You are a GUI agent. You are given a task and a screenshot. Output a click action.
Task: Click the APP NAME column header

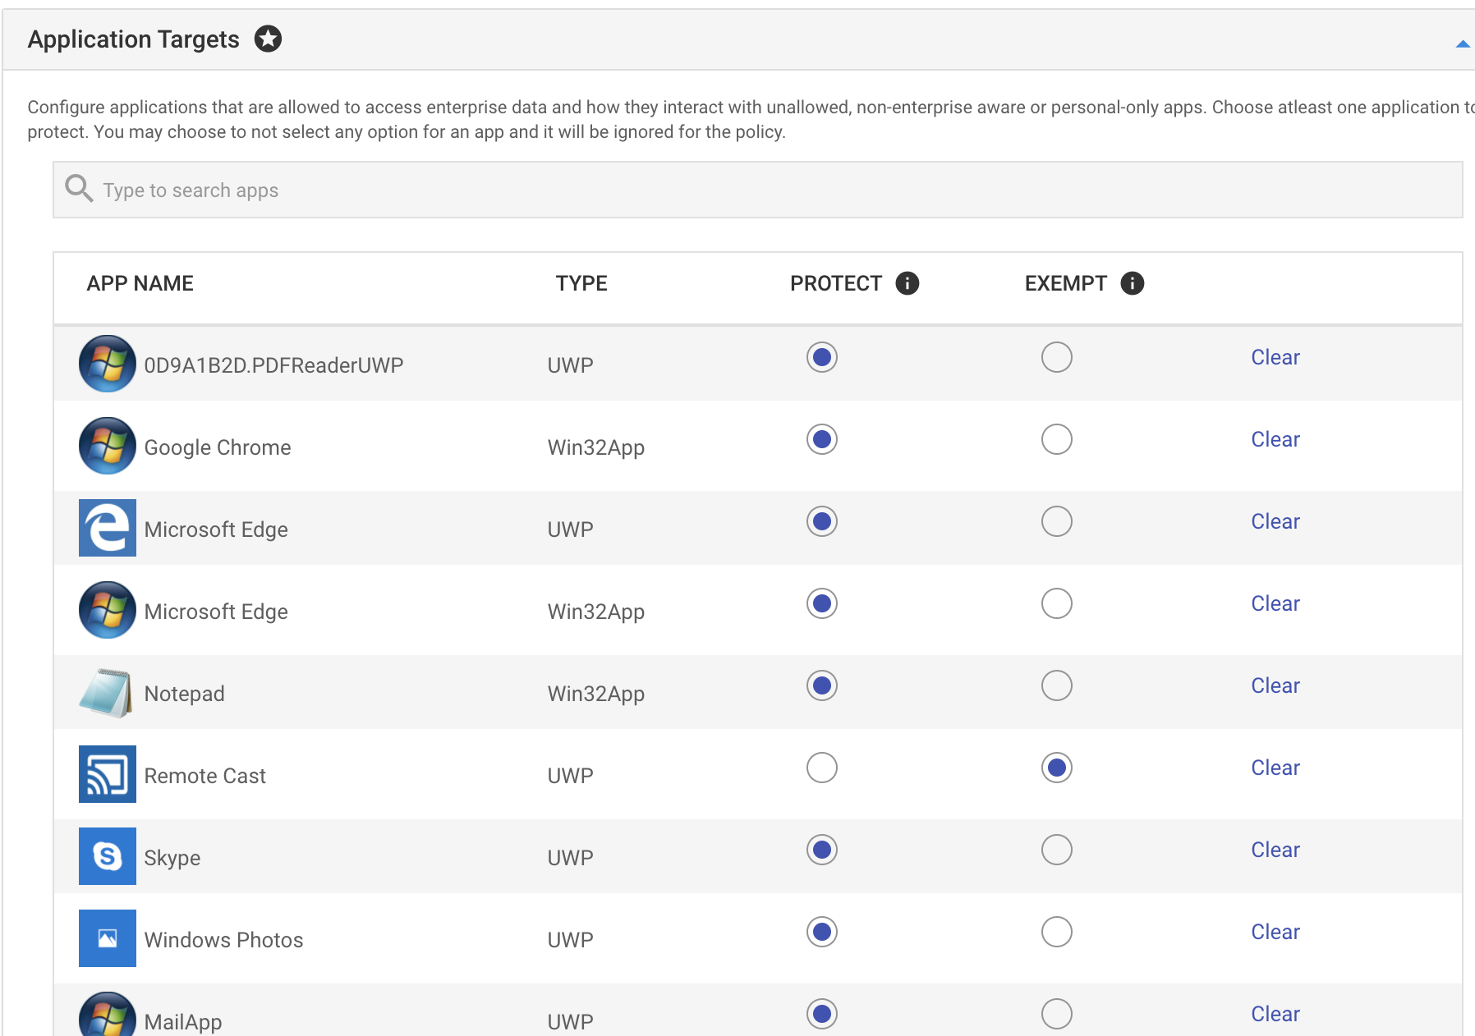pyautogui.click(x=140, y=283)
